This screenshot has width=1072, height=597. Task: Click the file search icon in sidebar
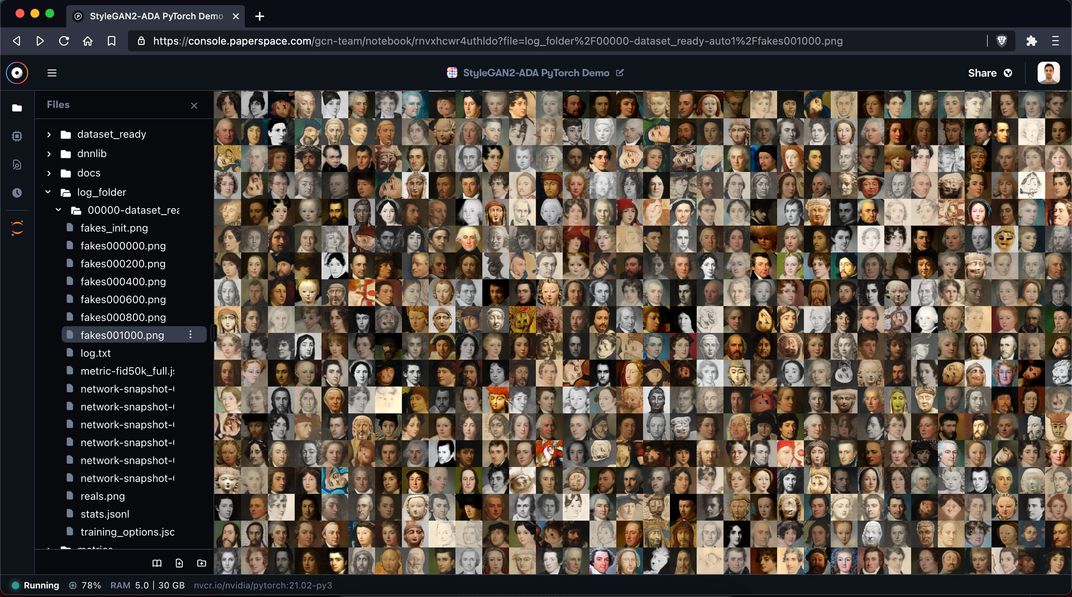coord(17,165)
